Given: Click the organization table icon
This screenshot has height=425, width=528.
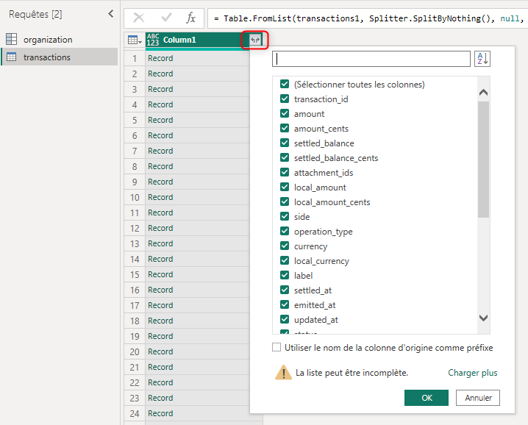Looking at the screenshot, I should point(12,39).
